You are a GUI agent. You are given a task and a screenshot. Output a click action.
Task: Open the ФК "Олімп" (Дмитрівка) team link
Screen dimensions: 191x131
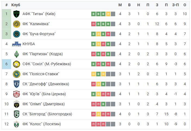point(44,104)
